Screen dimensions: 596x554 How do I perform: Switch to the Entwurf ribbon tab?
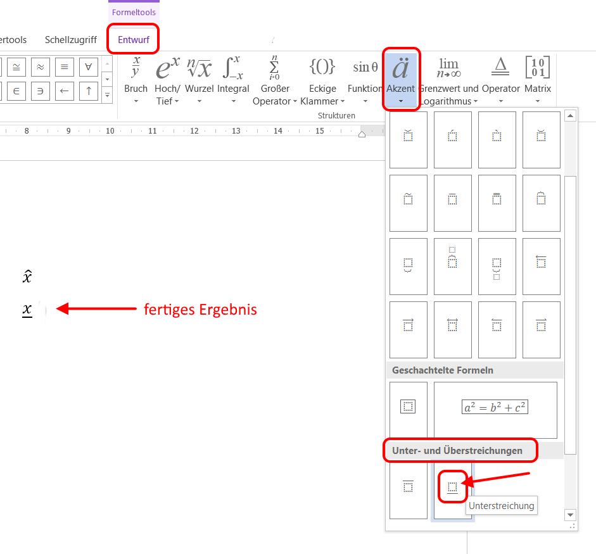coord(133,39)
